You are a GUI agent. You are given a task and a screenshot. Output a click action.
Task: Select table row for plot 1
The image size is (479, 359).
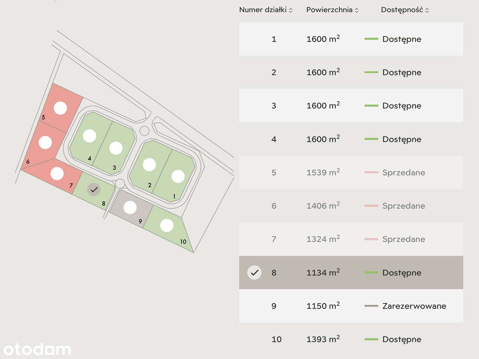pyautogui.click(x=351, y=39)
